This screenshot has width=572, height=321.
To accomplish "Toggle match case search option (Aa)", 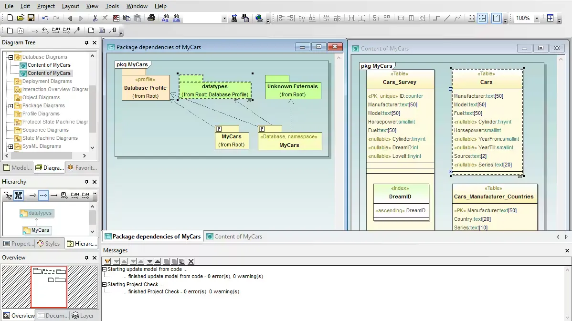I will (165, 18).
